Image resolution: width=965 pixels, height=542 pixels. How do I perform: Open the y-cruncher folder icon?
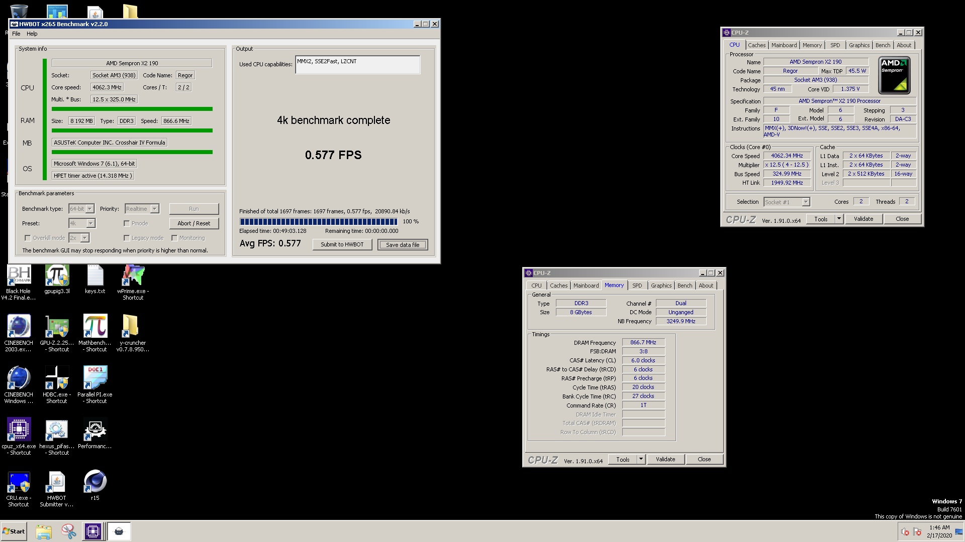tap(130, 326)
